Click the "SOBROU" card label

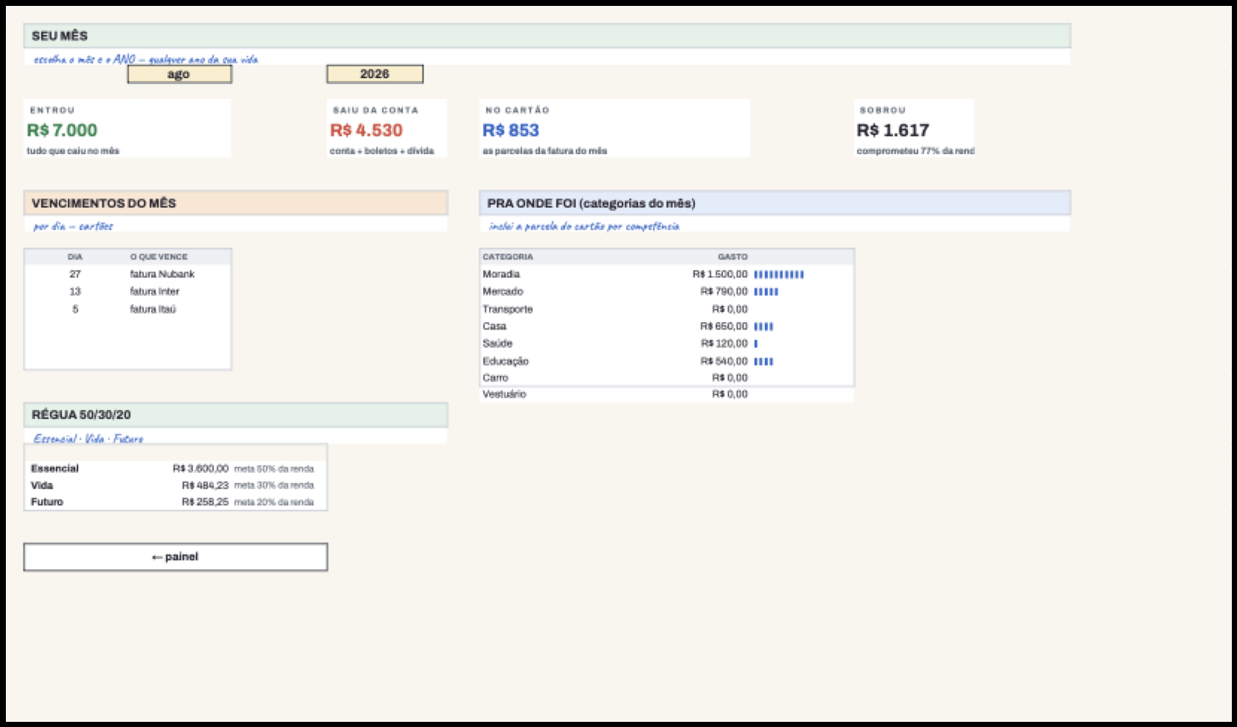pyautogui.click(x=882, y=110)
